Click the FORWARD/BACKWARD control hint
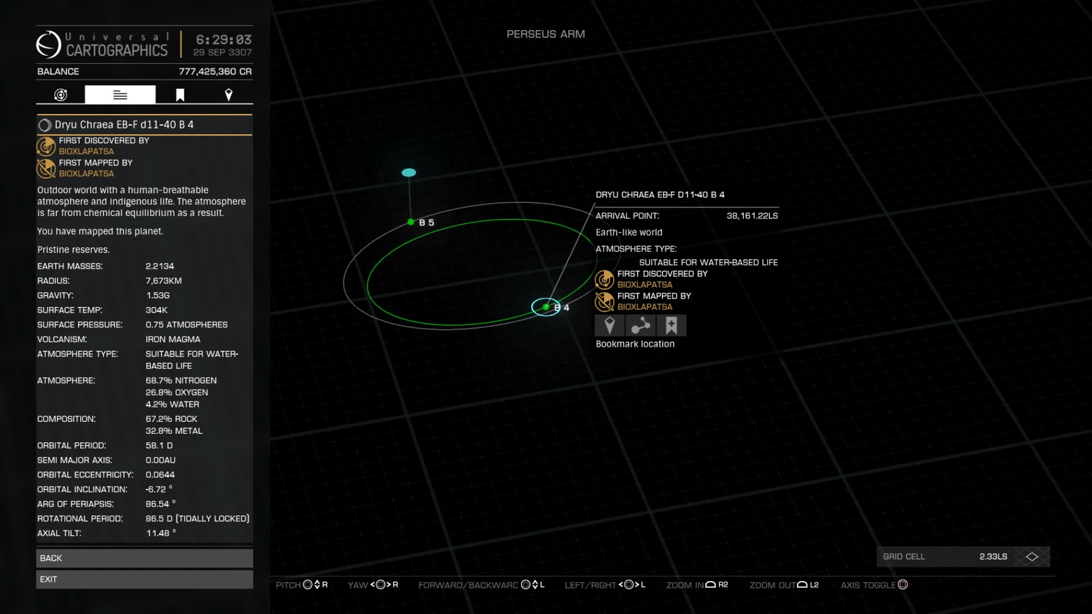The image size is (1092, 614). point(482,585)
